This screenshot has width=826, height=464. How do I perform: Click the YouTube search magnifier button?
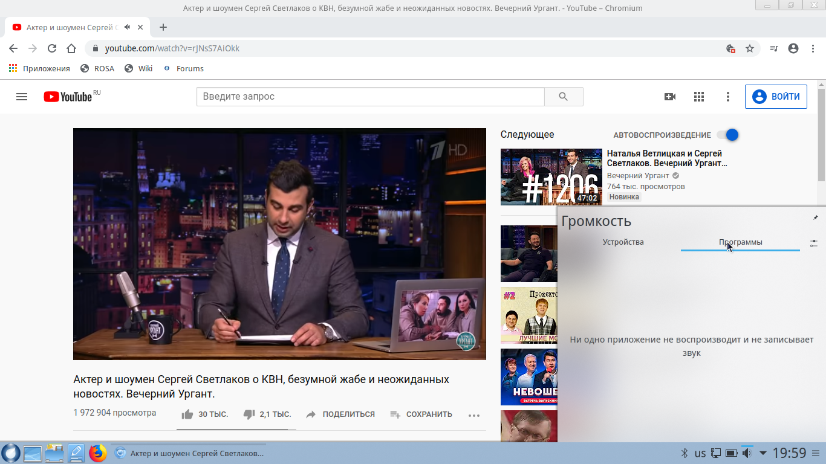pos(564,97)
